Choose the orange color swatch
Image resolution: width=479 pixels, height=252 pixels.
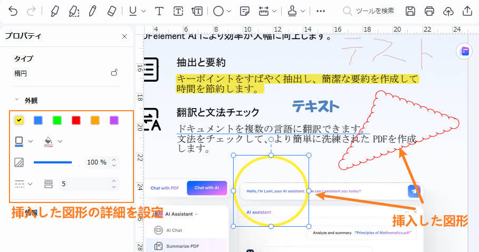coord(95,120)
